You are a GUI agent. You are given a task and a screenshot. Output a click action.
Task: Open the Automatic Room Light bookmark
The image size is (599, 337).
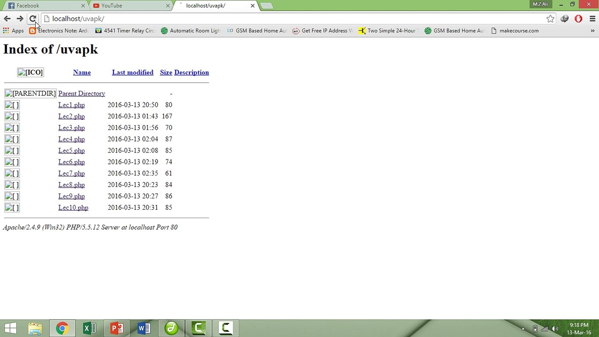point(190,30)
